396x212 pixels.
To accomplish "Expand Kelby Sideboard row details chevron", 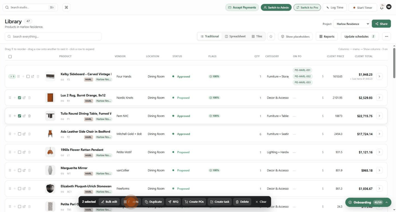I will pos(379,76).
